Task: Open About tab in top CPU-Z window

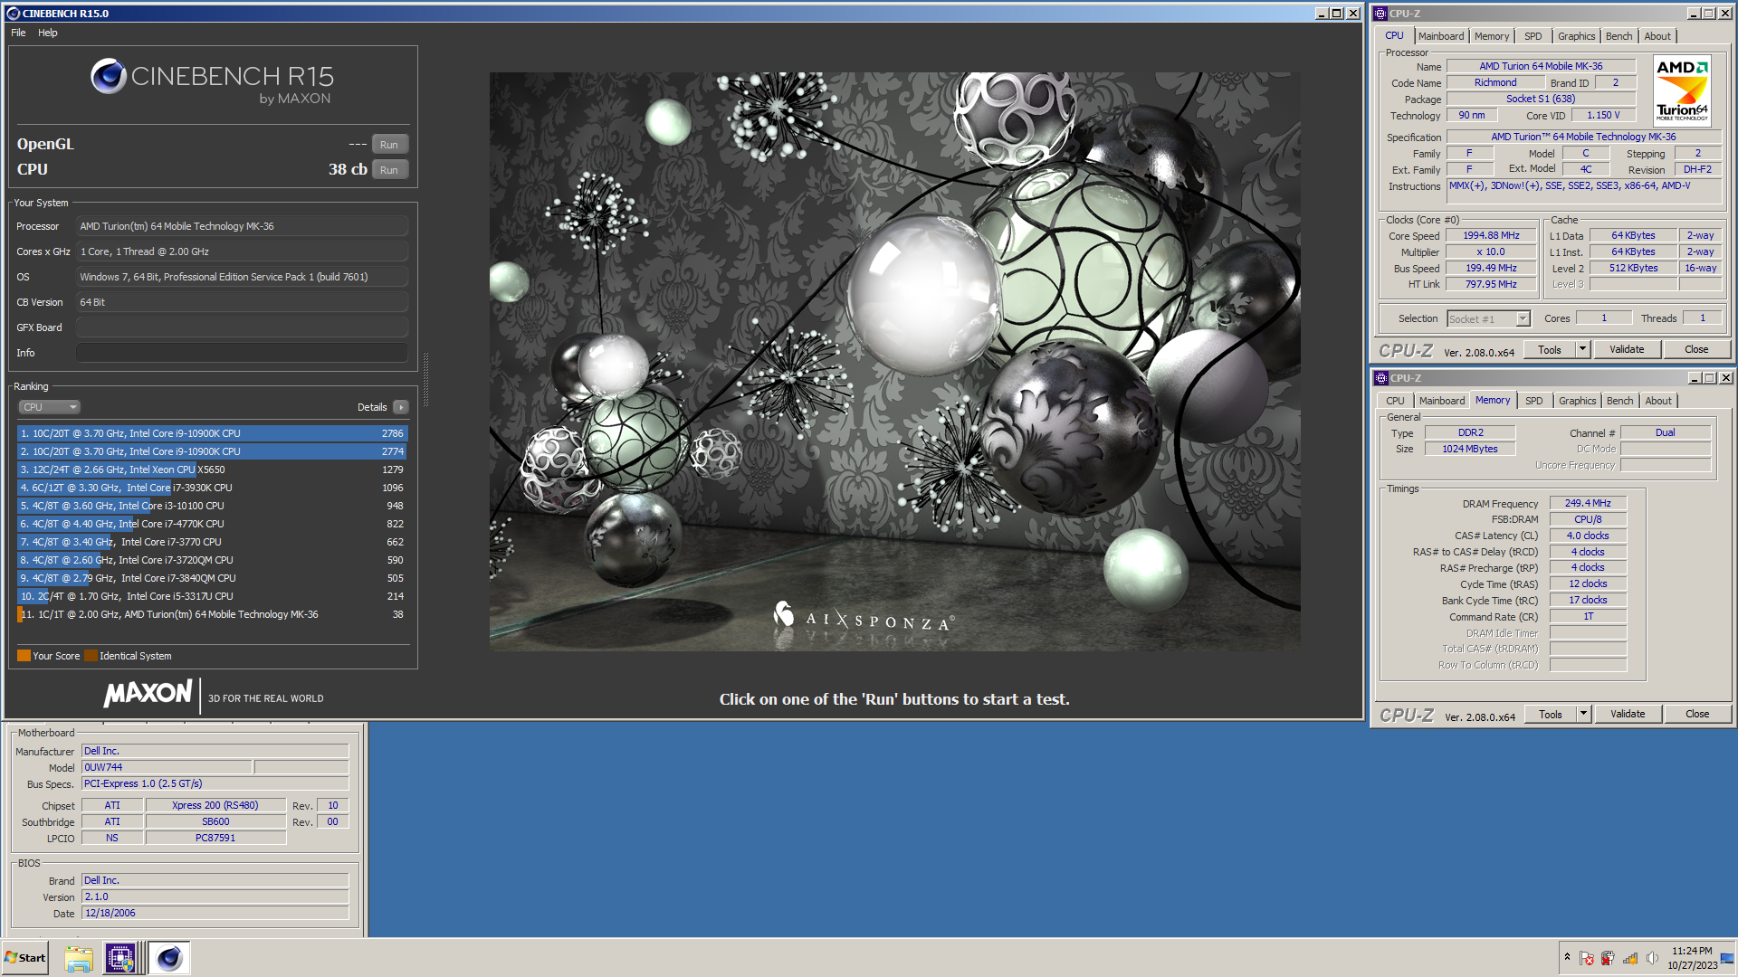Action: [1657, 36]
